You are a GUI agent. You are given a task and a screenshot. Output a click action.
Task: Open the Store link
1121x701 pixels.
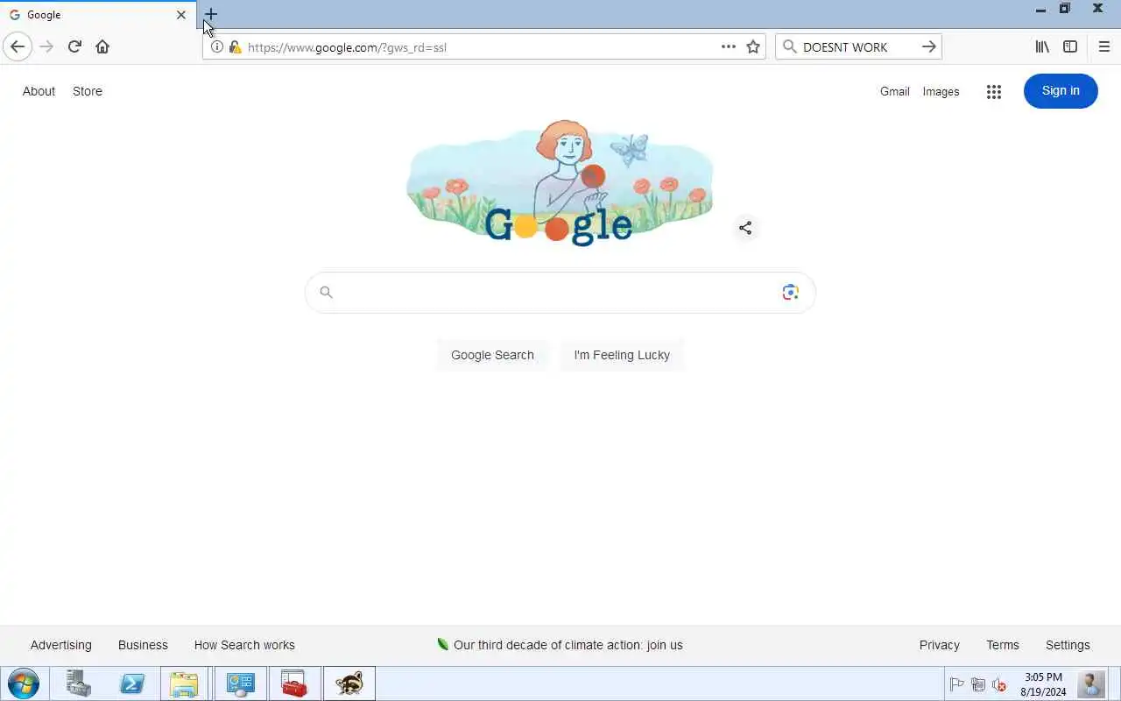(x=88, y=91)
